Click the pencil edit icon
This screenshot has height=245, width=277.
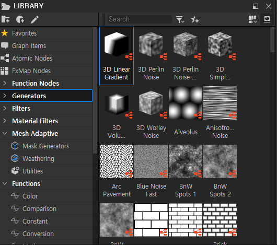tap(34, 19)
